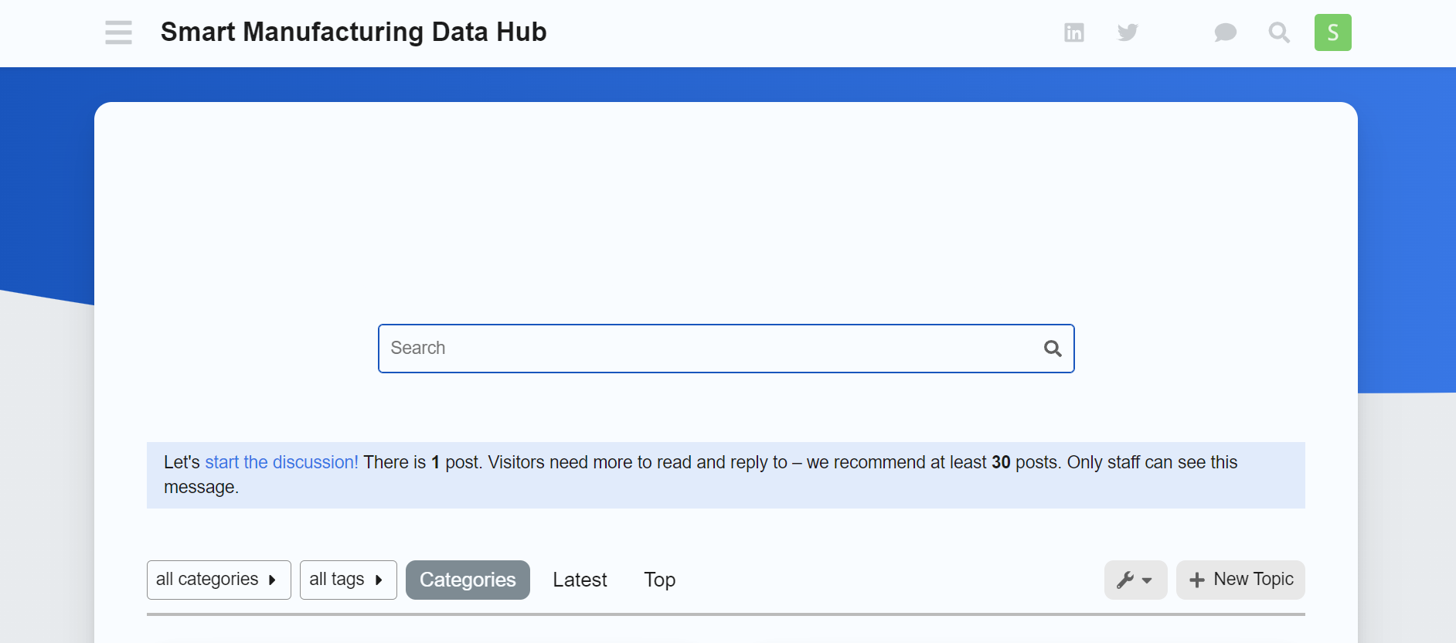Click the magnifier inside the search box
The width and height of the screenshot is (1456, 643).
click(1053, 349)
